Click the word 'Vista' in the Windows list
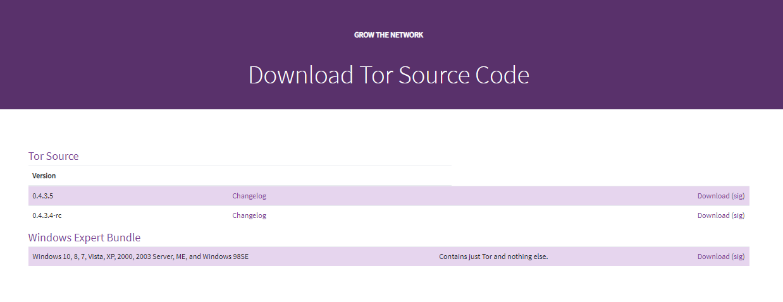The height and width of the screenshot is (302, 783). coord(96,257)
